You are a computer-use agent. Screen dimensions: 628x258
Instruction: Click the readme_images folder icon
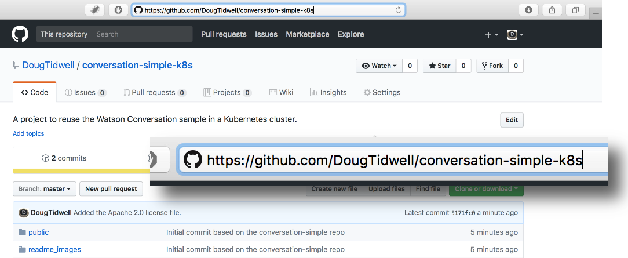(x=22, y=249)
